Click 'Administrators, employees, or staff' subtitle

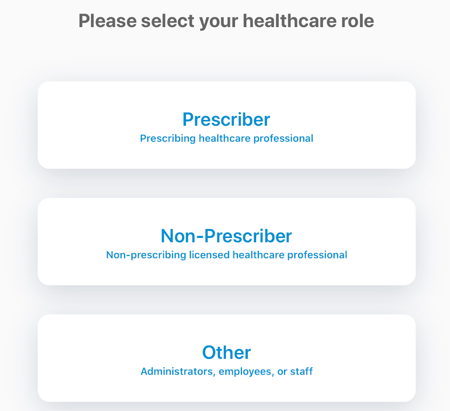(226, 372)
